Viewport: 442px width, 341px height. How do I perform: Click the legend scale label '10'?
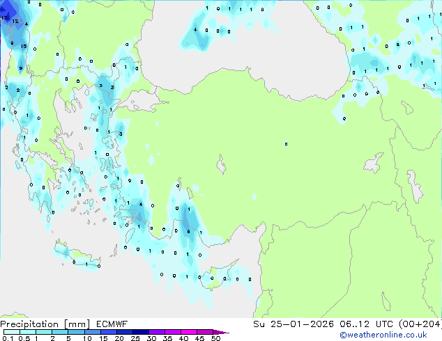pyautogui.click(x=87, y=338)
